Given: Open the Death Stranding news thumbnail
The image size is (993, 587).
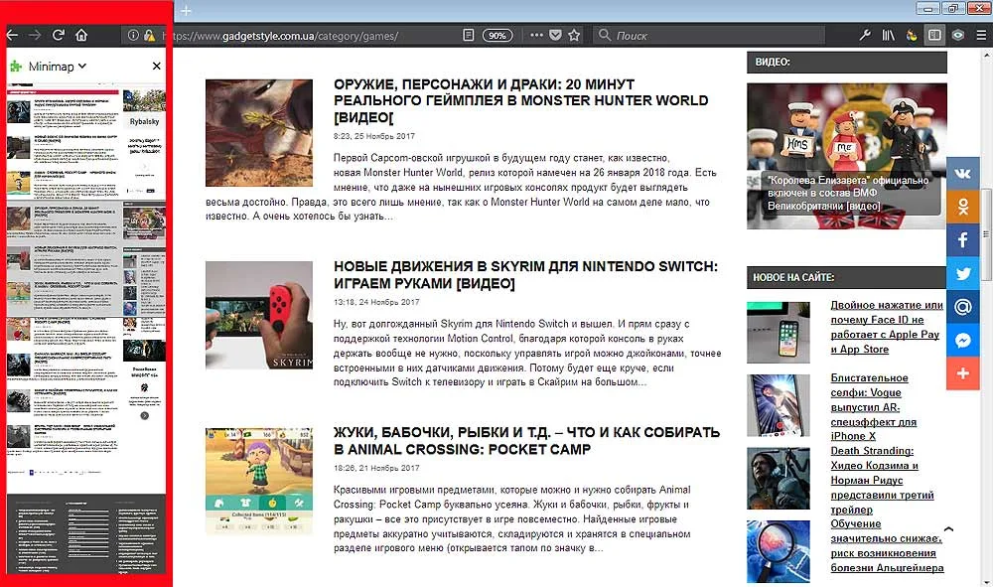Looking at the screenshot, I should (x=779, y=479).
